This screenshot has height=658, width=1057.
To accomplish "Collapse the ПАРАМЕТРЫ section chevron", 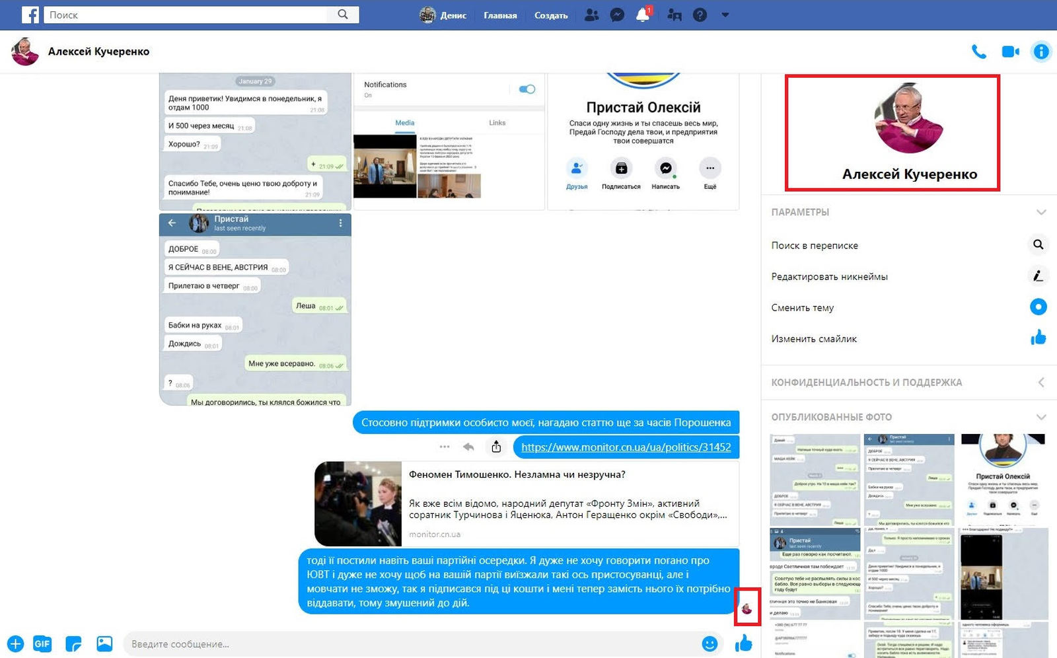I will pyautogui.click(x=1041, y=212).
